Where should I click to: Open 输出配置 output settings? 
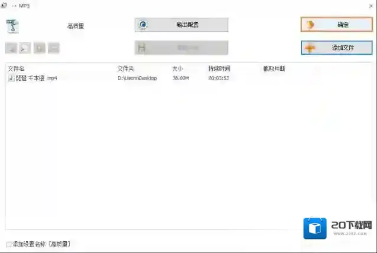coord(181,25)
